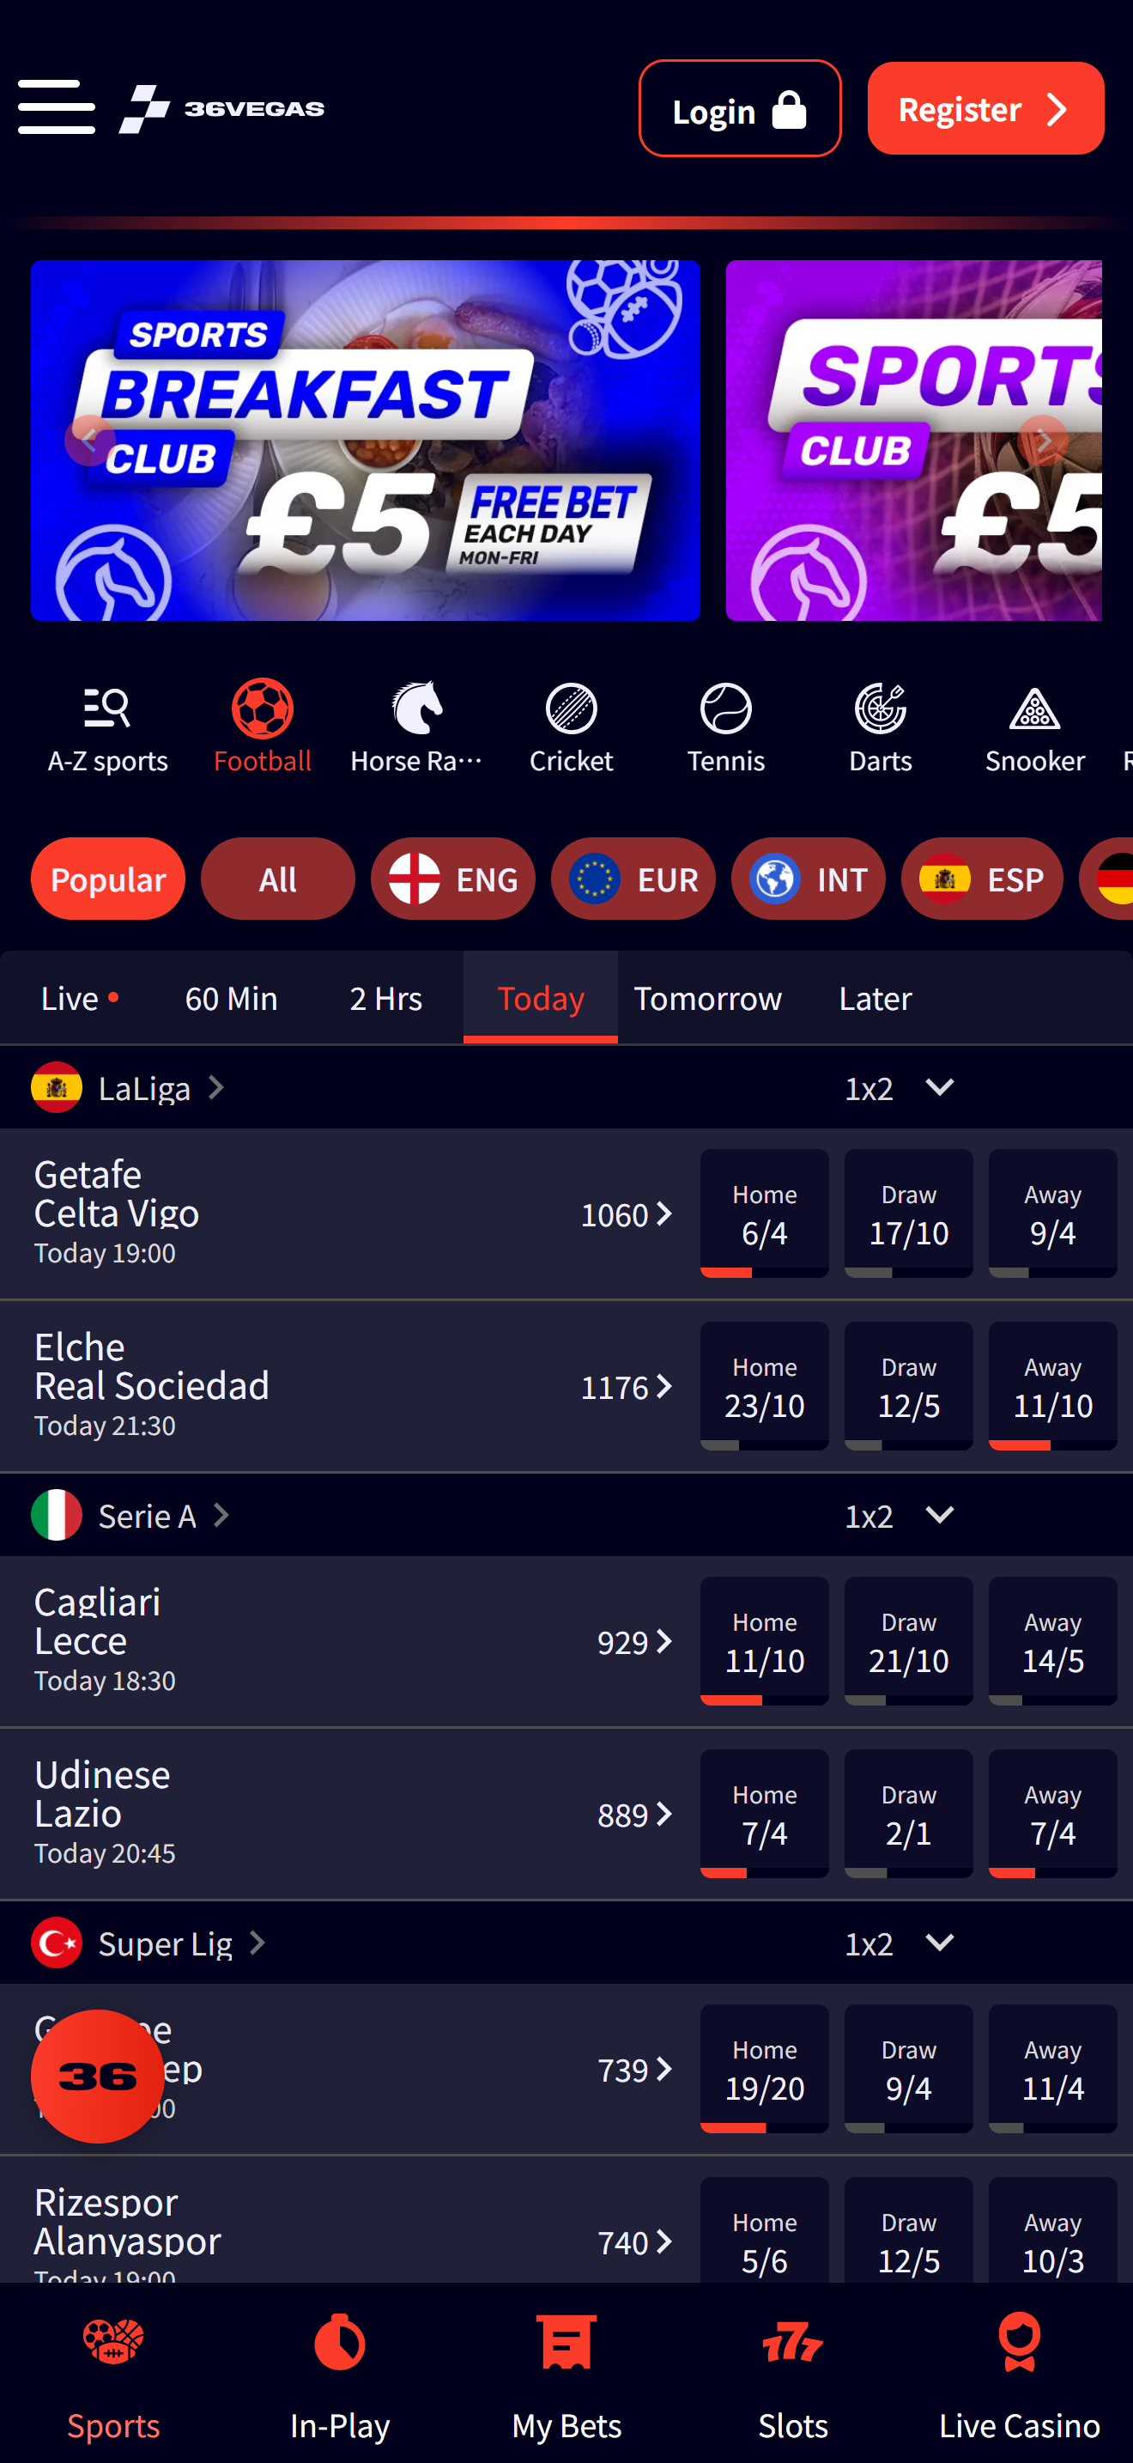This screenshot has width=1133, height=2463.
Task: Click the Register button
Action: point(985,108)
